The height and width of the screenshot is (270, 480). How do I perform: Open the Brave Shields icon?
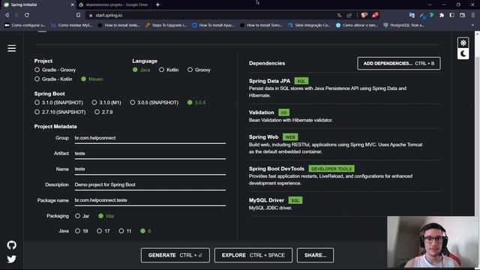364,15
